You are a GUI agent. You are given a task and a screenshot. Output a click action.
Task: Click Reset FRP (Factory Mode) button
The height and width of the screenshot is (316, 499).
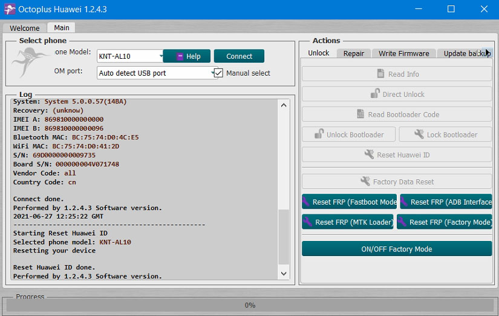point(445,222)
